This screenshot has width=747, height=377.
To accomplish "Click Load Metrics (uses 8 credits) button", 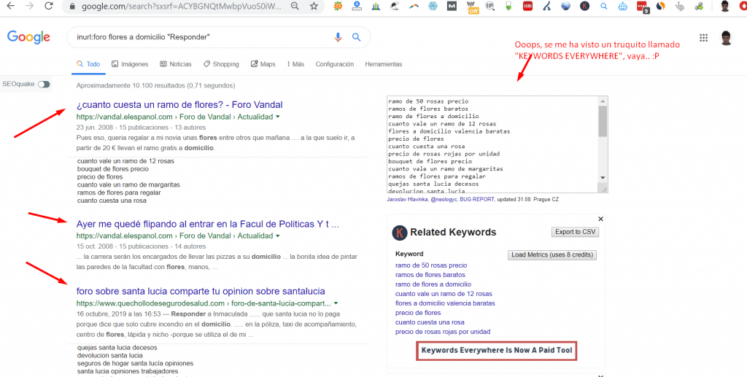I will coord(552,255).
